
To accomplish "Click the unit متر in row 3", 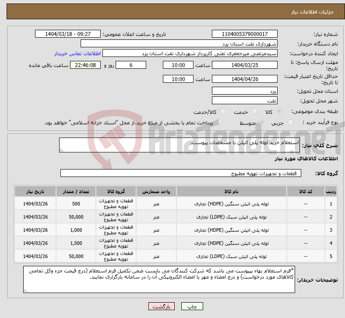I will coord(156,230).
